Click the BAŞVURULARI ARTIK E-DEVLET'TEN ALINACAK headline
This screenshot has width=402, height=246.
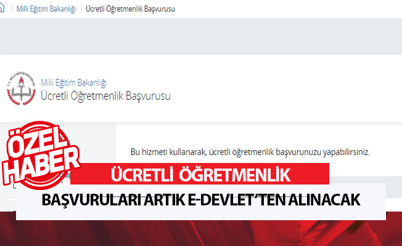pos(201,201)
